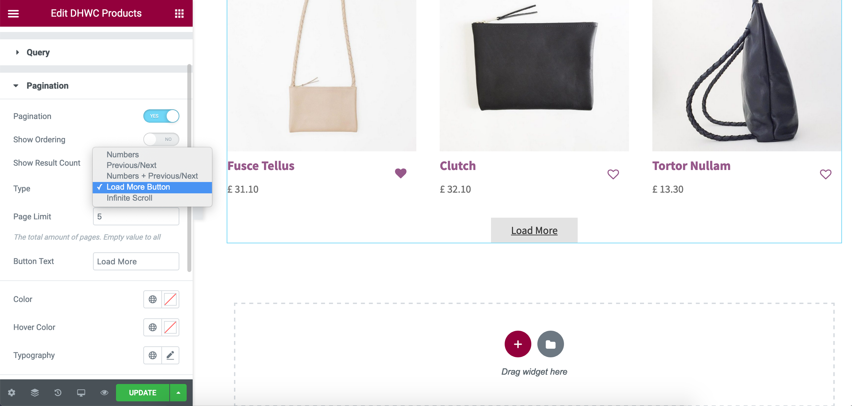Click the global/world icon for Color

[153, 299]
